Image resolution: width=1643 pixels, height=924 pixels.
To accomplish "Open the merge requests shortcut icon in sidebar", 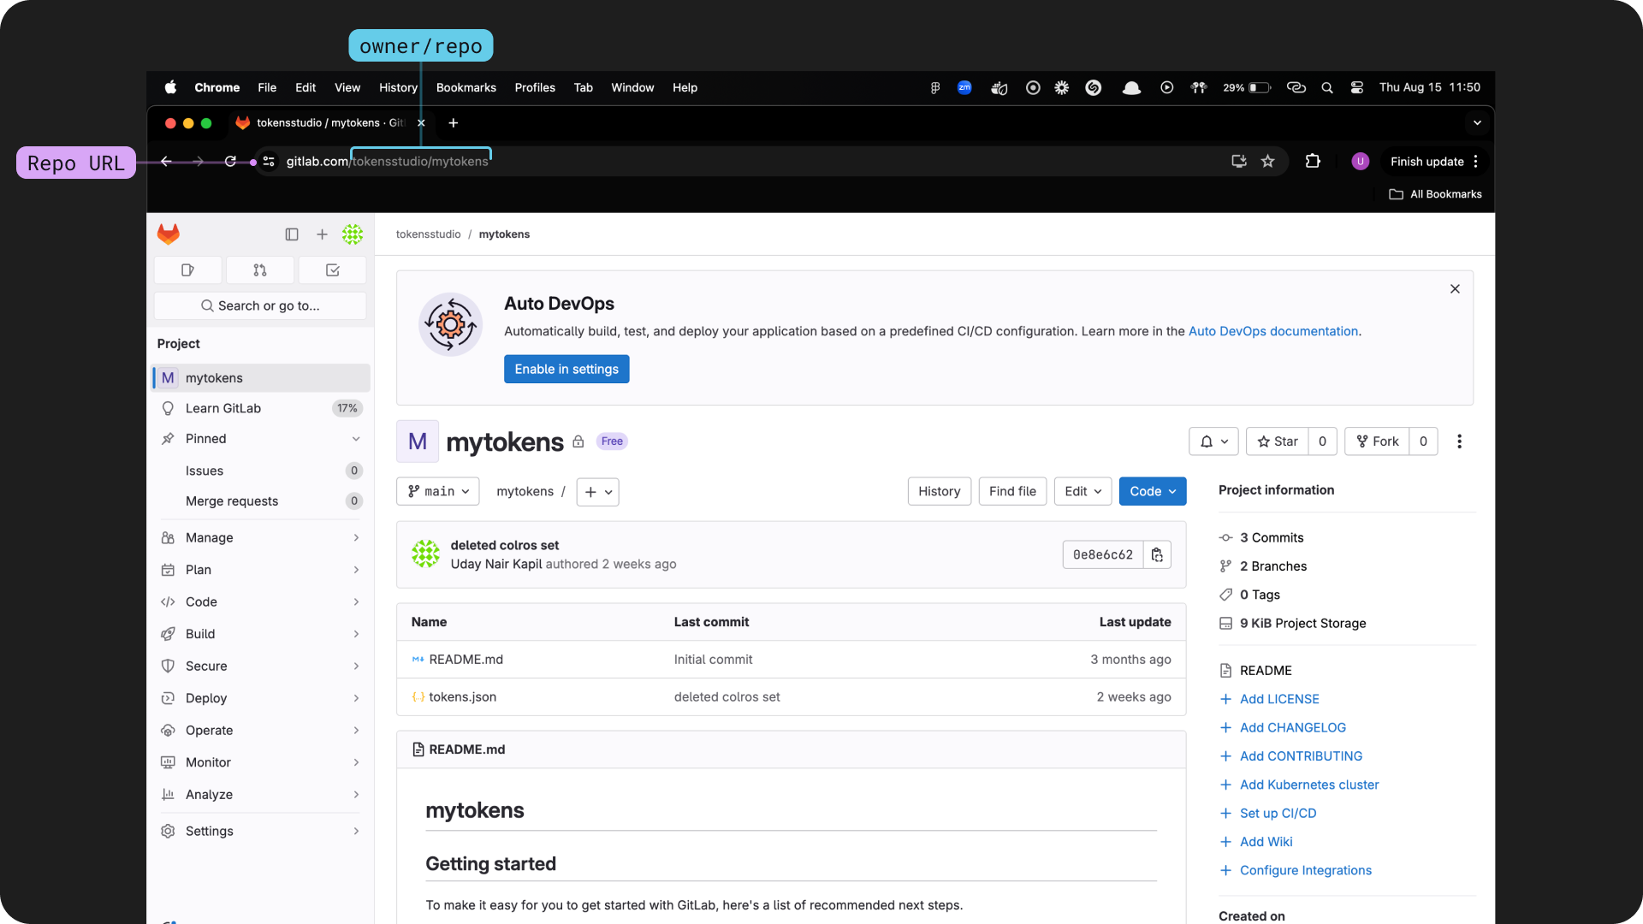I will pos(260,270).
